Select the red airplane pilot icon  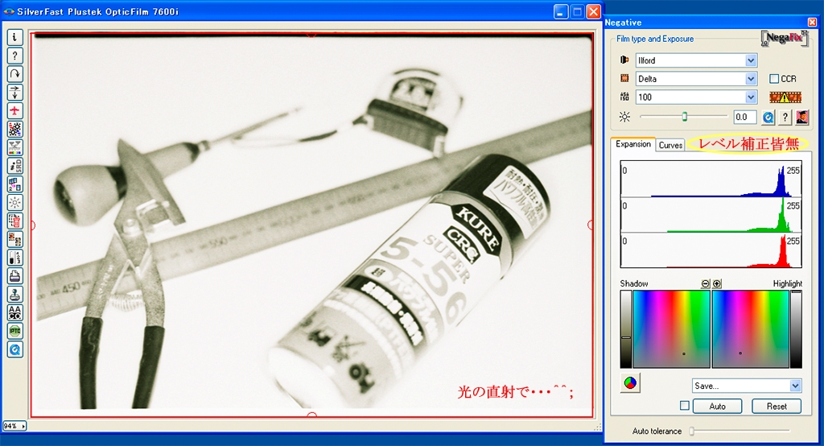coord(14,110)
